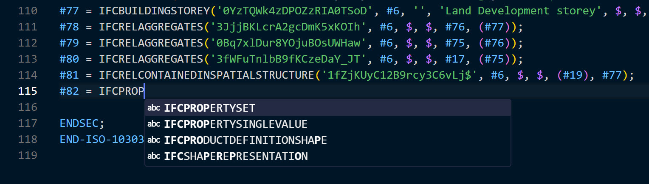
Task: Select IFCSHAPEREPRESENTATION in autocomplete popup
Action: point(327,156)
